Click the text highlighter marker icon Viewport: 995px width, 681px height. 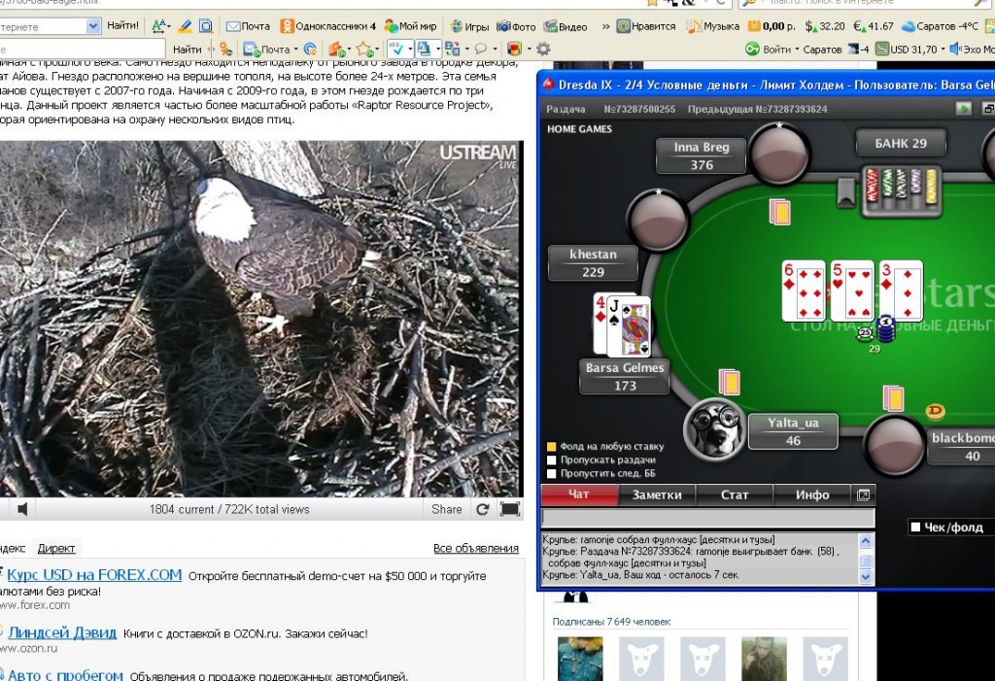(185, 26)
